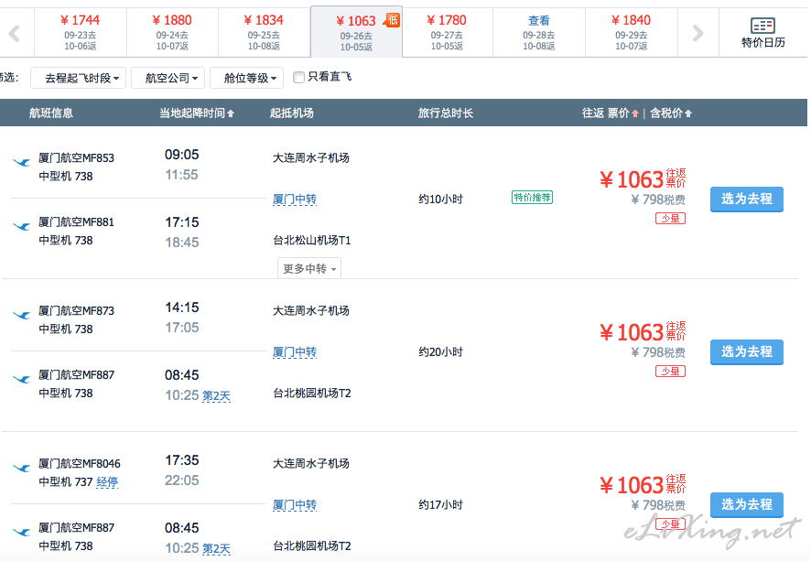Sort by 当地起降时间 using its arrow
The width and height of the screenshot is (811, 561).
point(231,113)
